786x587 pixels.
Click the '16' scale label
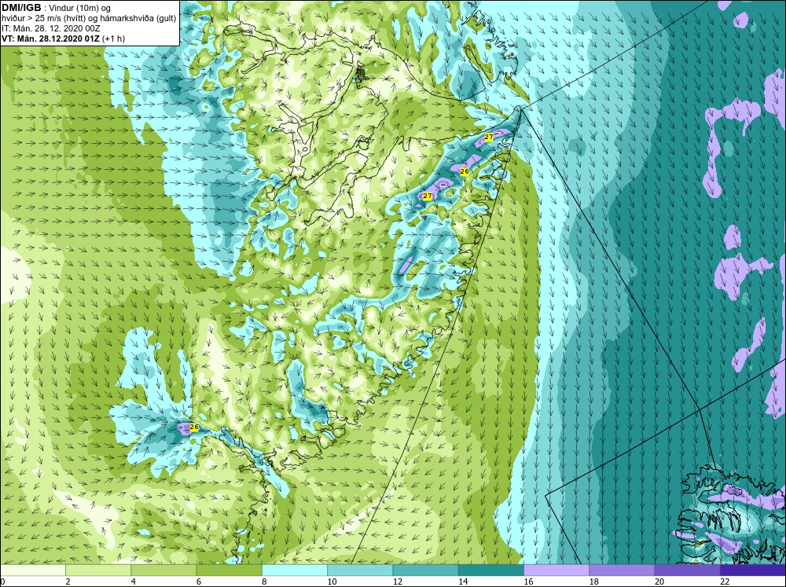coord(528,581)
